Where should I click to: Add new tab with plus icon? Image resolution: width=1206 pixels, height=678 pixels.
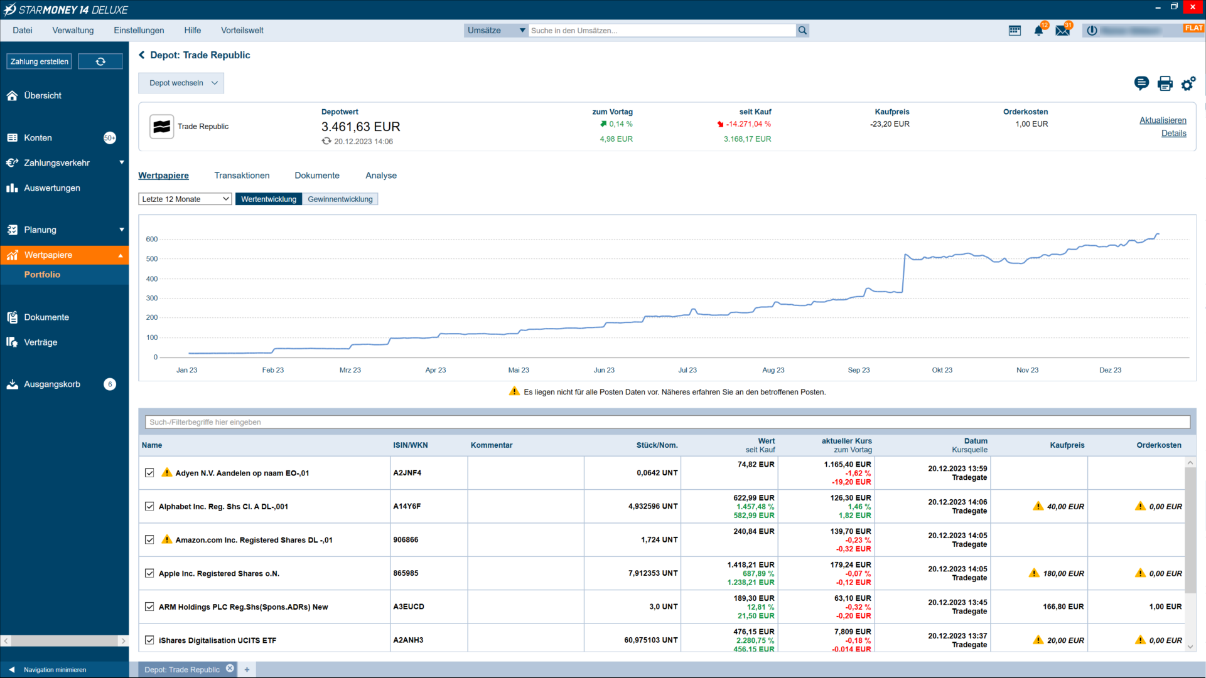point(247,669)
